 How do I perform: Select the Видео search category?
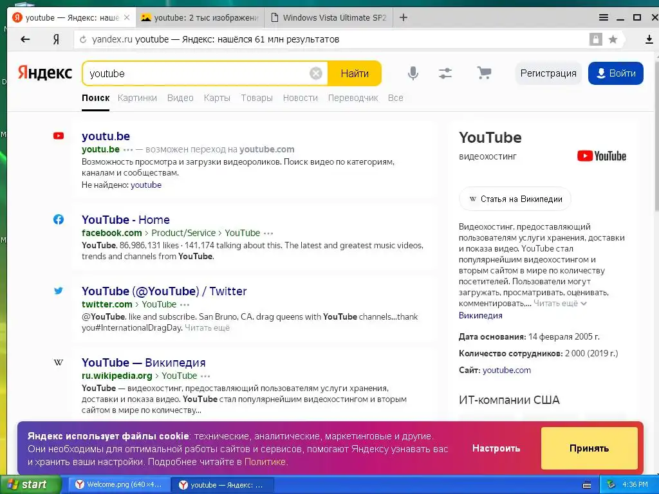point(180,98)
